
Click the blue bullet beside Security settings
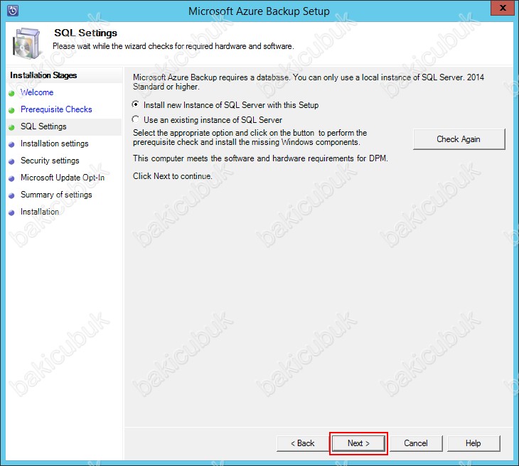click(x=11, y=162)
